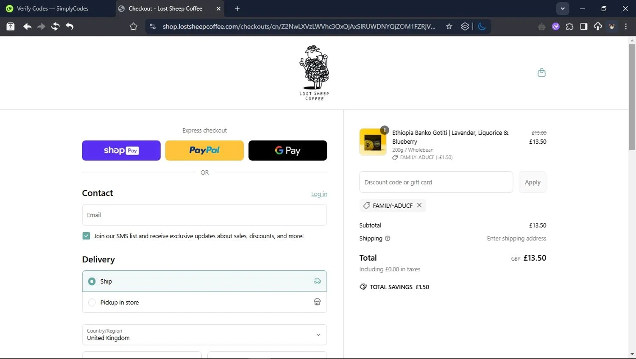Screen dimensions: 636x359
Task: Click the Subtotal £13.50 value
Action: [x=538, y=225]
